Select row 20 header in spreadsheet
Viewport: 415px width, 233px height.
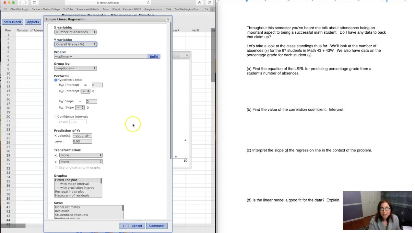coord(8,116)
